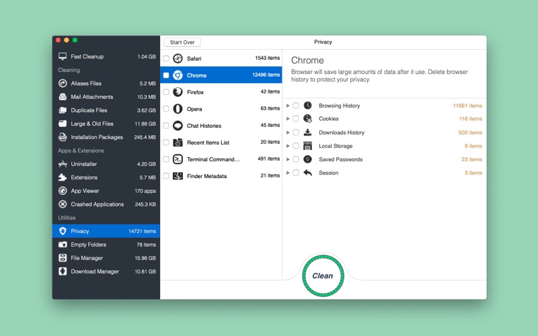Expand the Session disclosure triangle
Image resolution: width=538 pixels, height=336 pixels.
point(288,173)
